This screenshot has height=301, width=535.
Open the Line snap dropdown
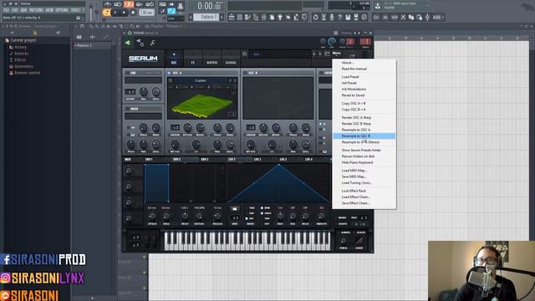pyautogui.click(x=176, y=18)
